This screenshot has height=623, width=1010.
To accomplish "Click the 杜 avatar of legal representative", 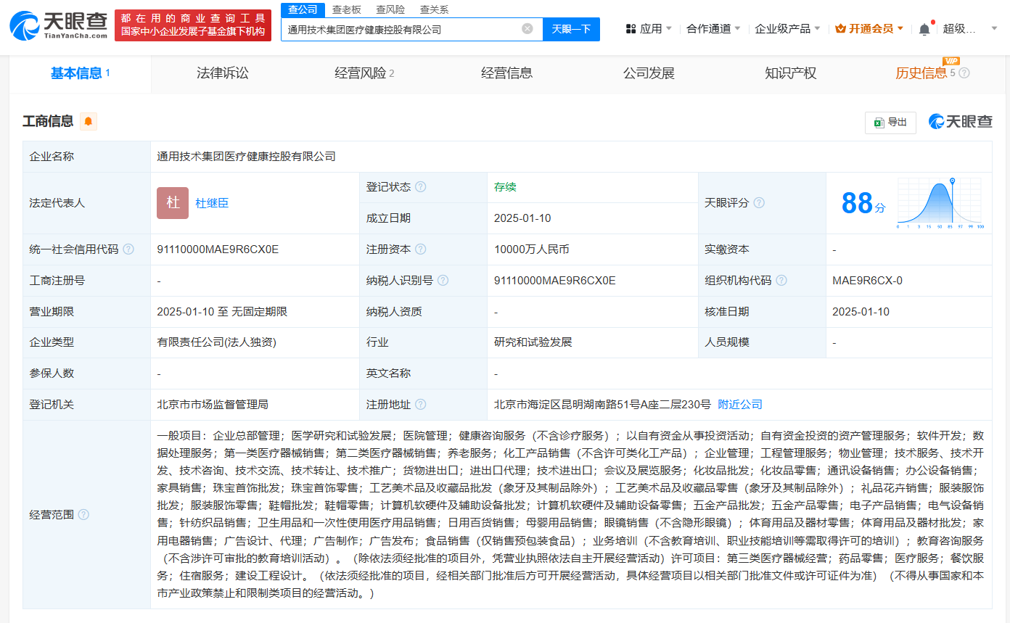I will point(173,203).
